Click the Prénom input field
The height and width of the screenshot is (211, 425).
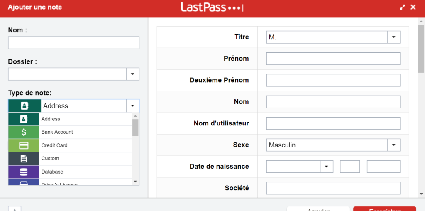(333, 59)
